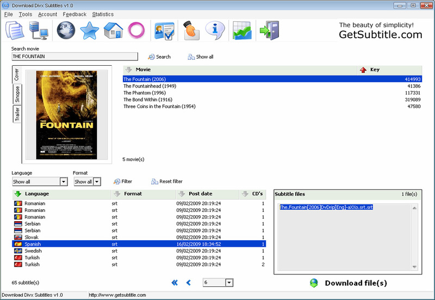Image resolution: width=435 pixels, height=300 pixels.
Task: Click the Reset filter button
Action: pos(167,182)
